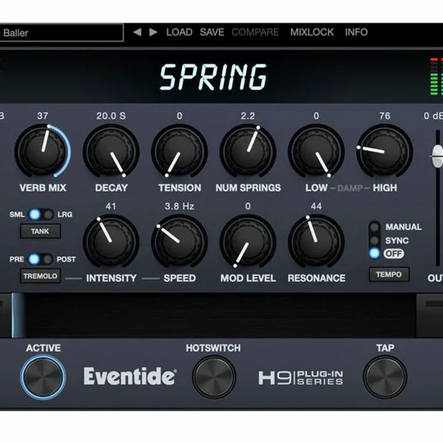The height and width of the screenshot is (443, 443).
Task: Click the RESONANCE value 44
Action: (x=316, y=206)
